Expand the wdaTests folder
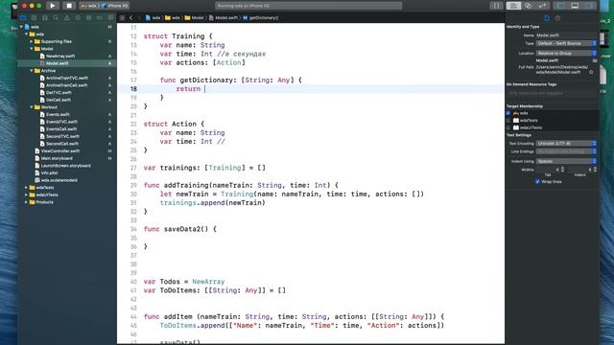 (27, 188)
